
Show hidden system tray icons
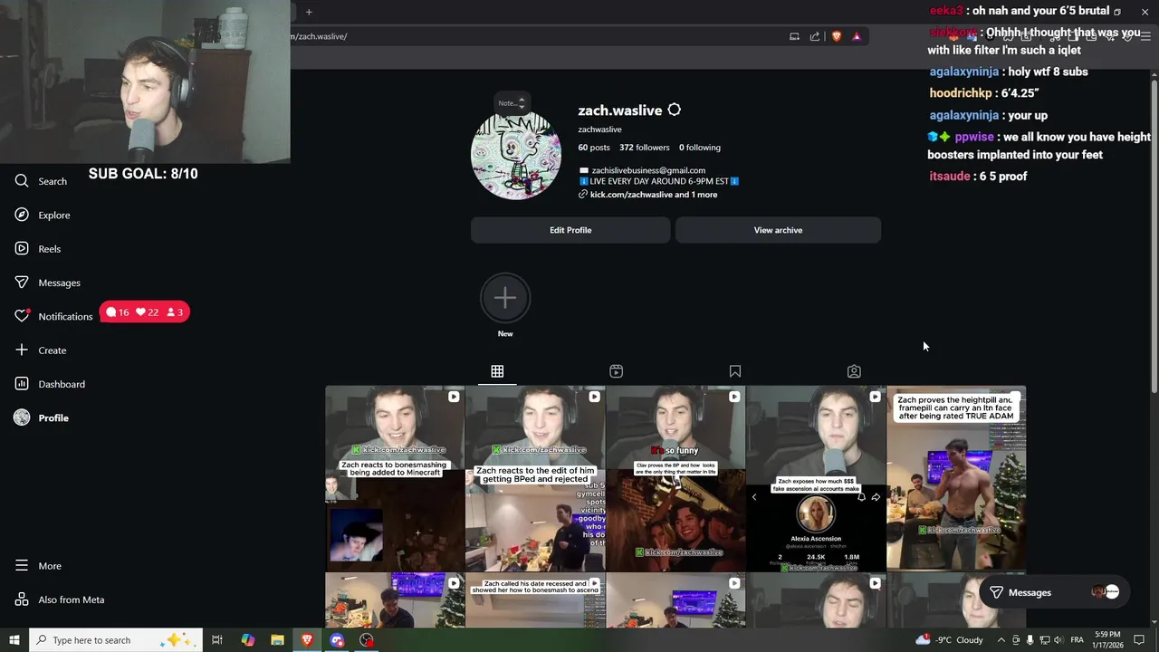click(x=1001, y=640)
